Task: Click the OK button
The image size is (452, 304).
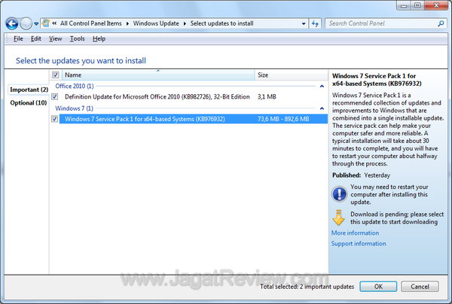Action: [379, 287]
